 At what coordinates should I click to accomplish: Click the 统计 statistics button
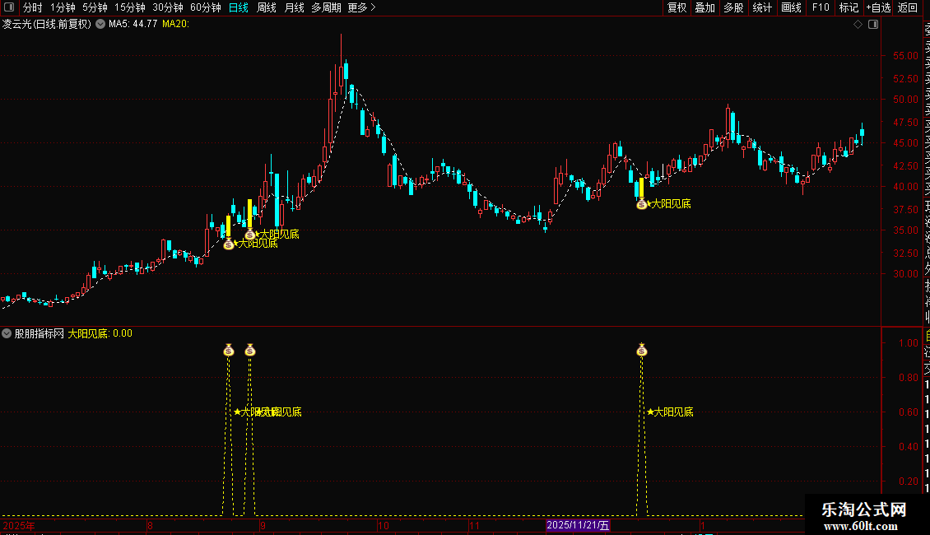tap(762, 7)
